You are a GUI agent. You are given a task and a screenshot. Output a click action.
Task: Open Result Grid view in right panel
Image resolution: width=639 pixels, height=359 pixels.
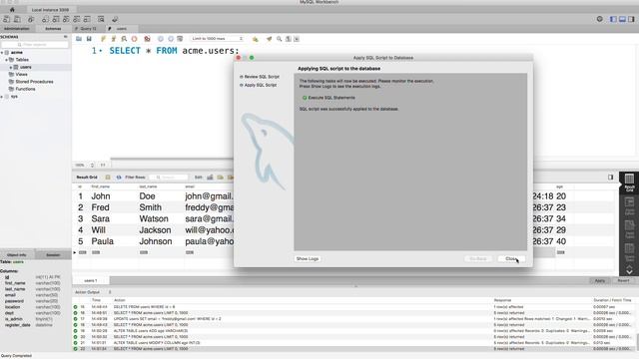[629, 182]
